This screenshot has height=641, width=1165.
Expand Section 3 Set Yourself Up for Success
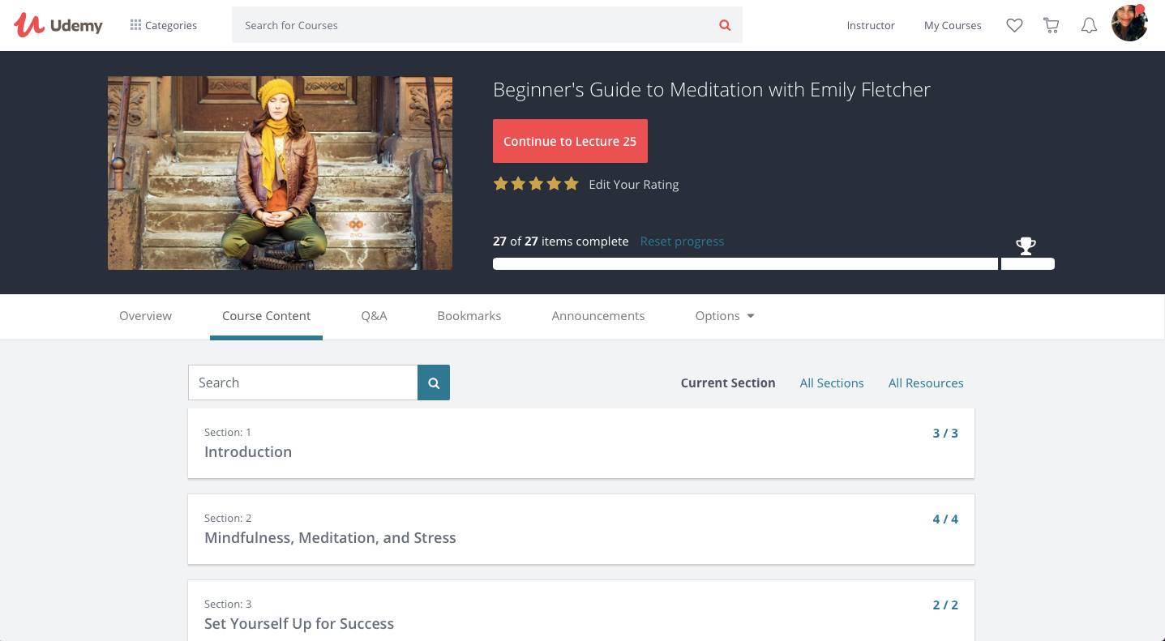581,611
